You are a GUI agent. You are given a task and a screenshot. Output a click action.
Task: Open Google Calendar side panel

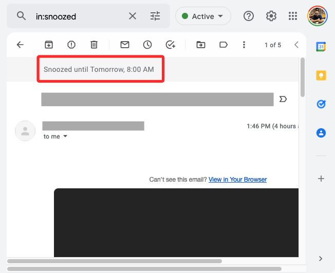[321, 47]
